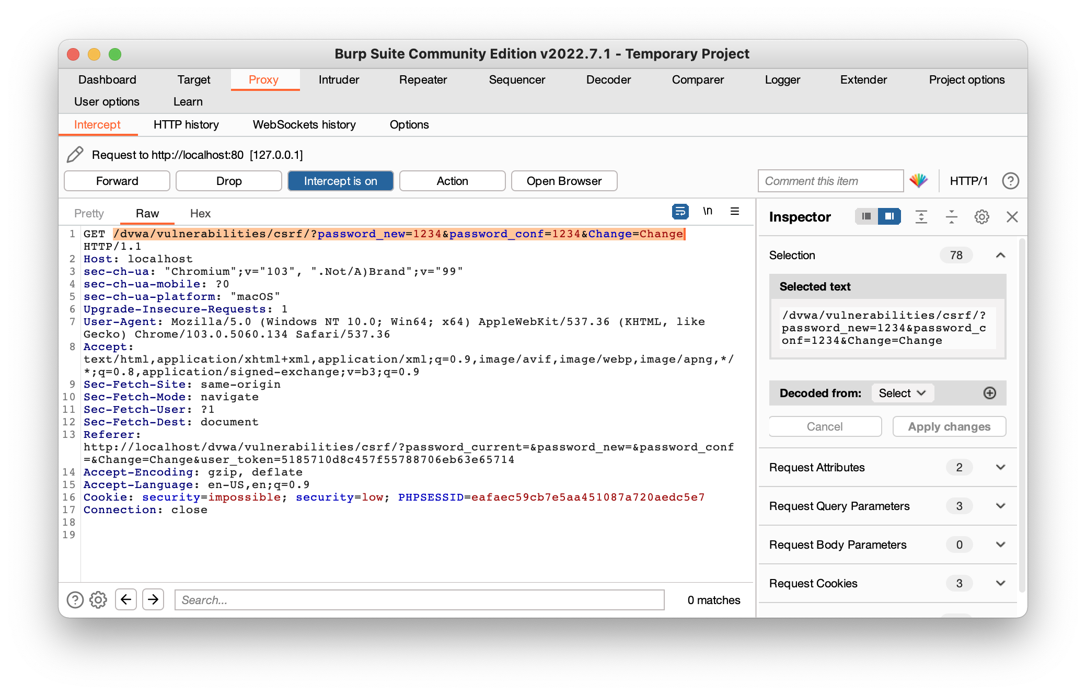Open the Decoder tab
1086x695 pixels.
608,79
